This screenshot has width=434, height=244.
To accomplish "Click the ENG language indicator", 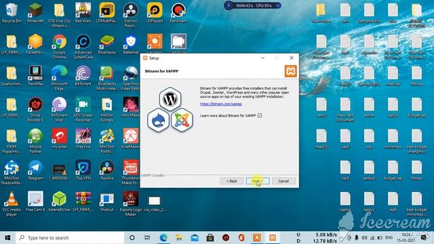I will [x=389, y=238].
